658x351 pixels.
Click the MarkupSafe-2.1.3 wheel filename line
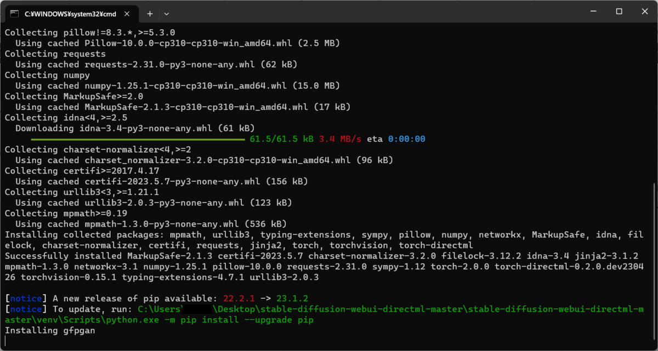(183, 107)
